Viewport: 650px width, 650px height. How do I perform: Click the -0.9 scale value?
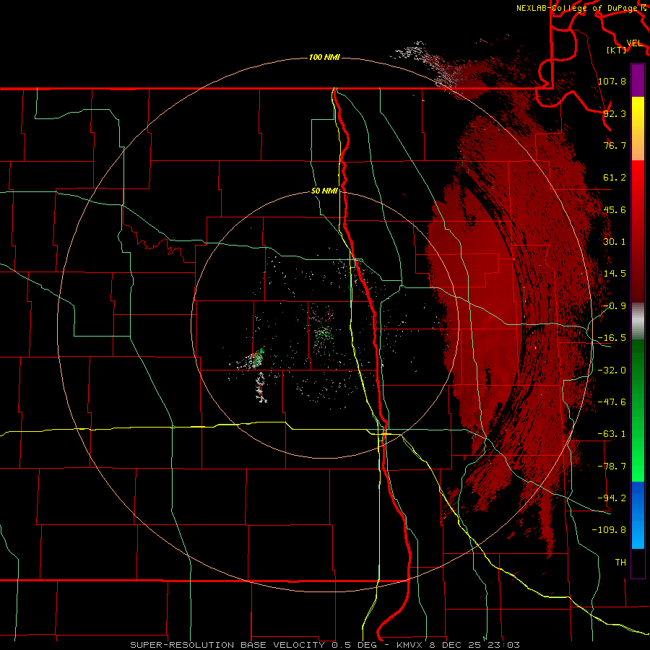tap(615, 306)
